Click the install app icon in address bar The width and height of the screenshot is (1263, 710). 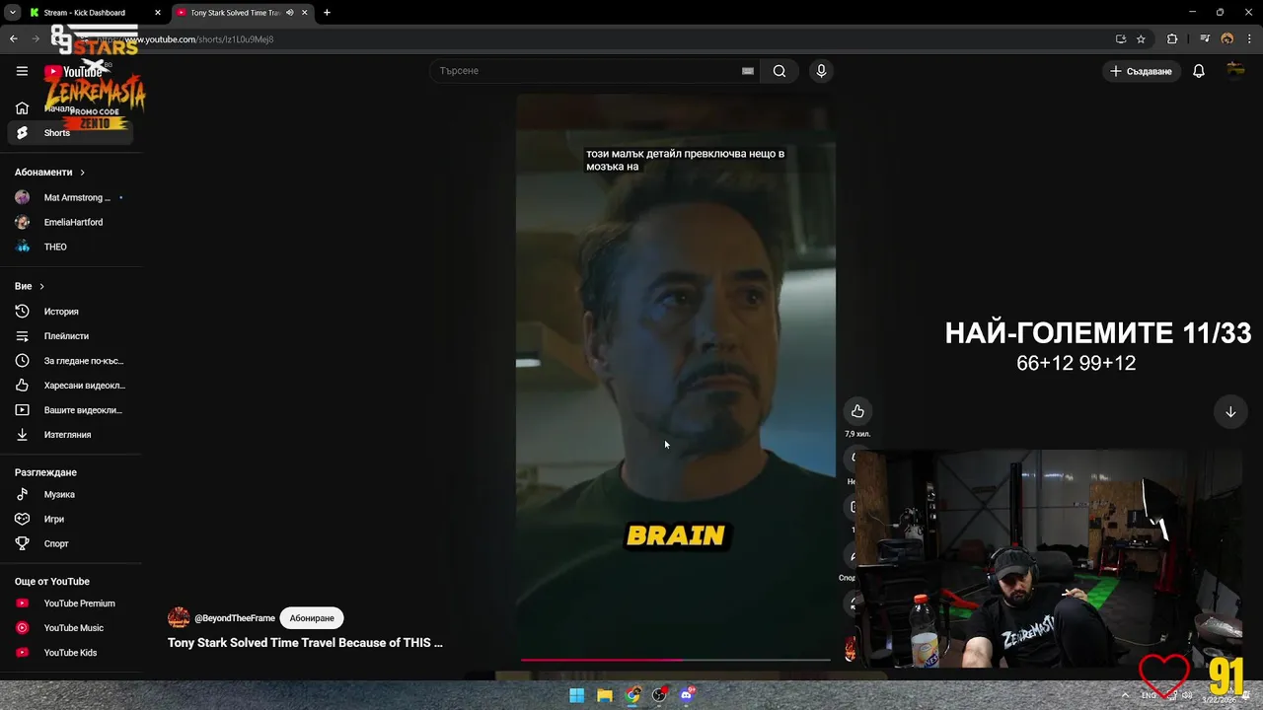coord(1120,39)
